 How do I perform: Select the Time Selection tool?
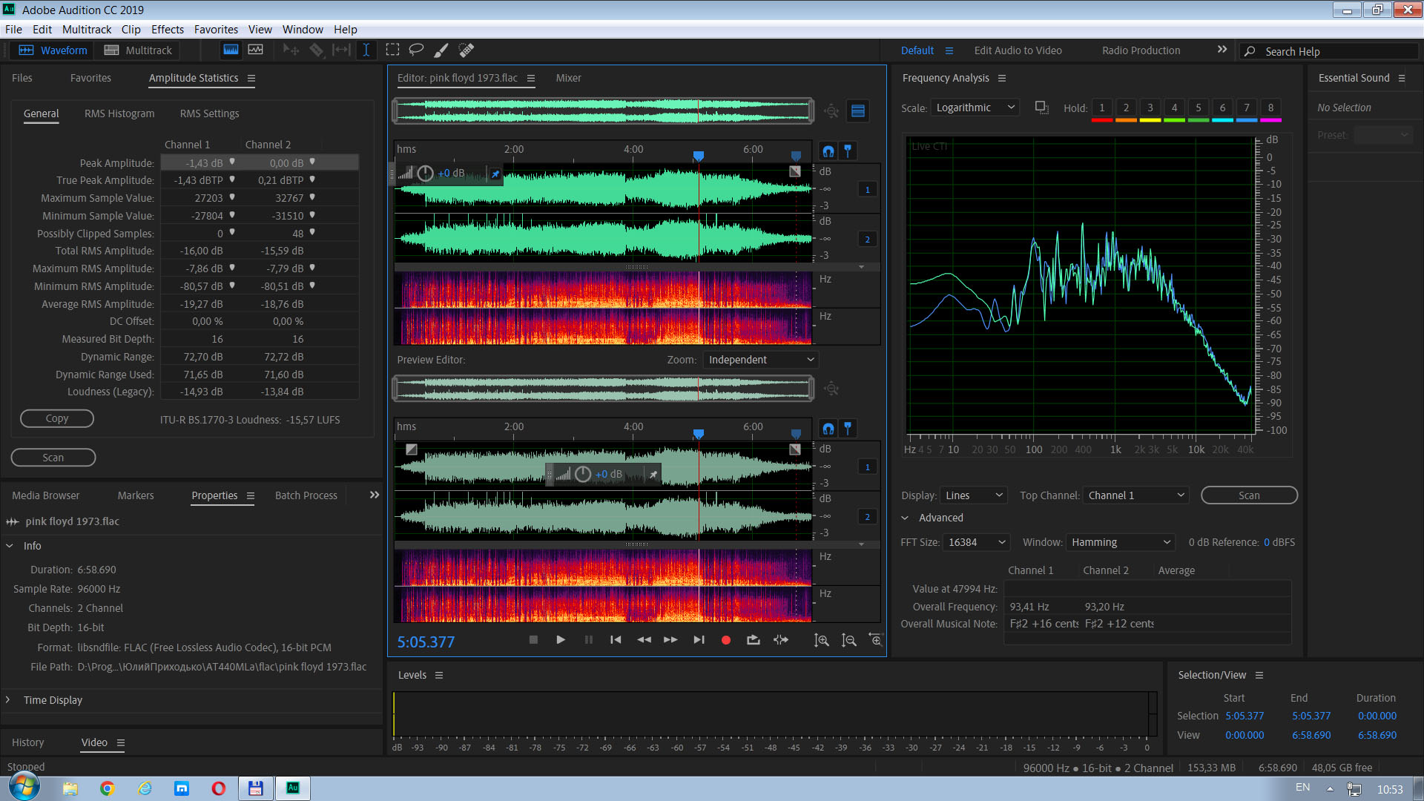[x=366, y=50]
